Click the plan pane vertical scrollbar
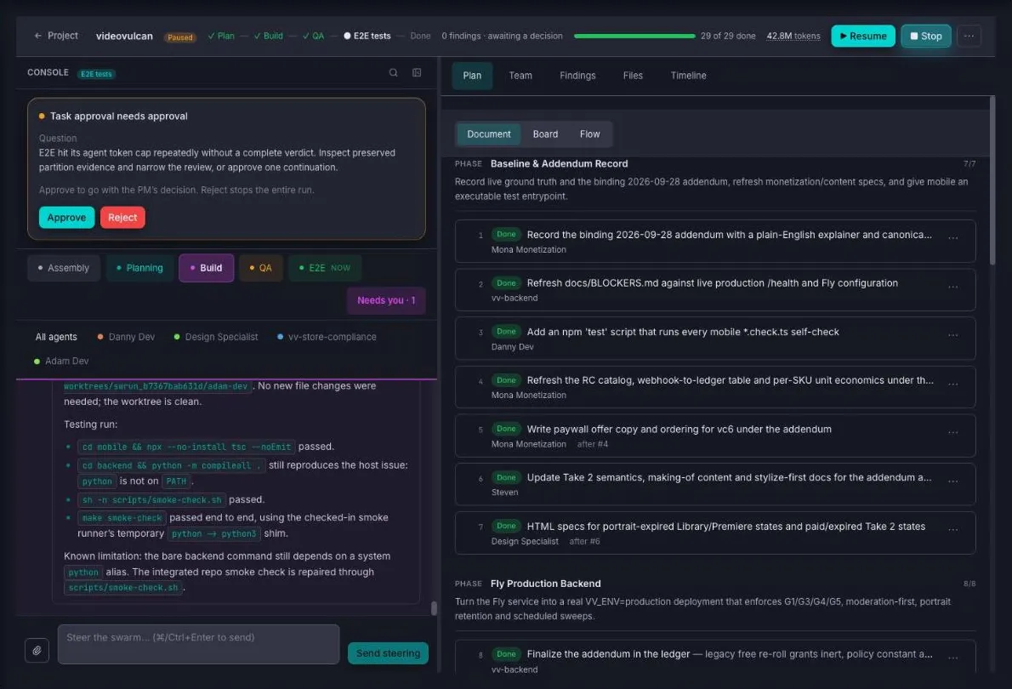The width and height of the screenshot is (1012, 689). click(x=992, y=180)
